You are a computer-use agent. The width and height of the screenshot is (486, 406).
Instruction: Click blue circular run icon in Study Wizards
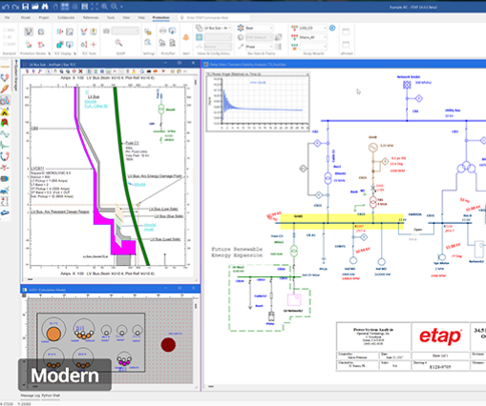332,28
